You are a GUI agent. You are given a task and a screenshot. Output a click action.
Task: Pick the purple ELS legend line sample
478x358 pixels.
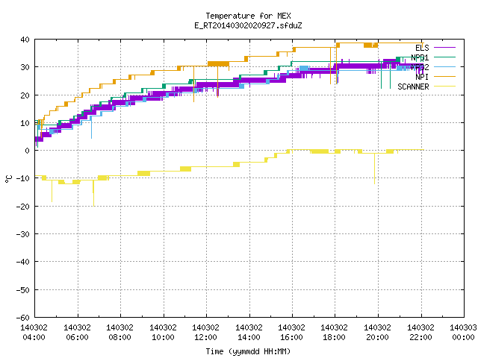[444, 48]
